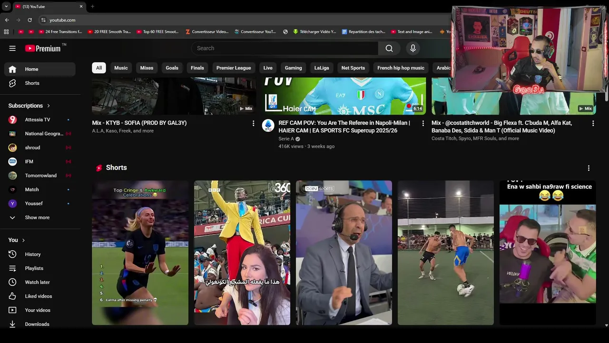Open the Youssef channel subscription

coord(39,203)
